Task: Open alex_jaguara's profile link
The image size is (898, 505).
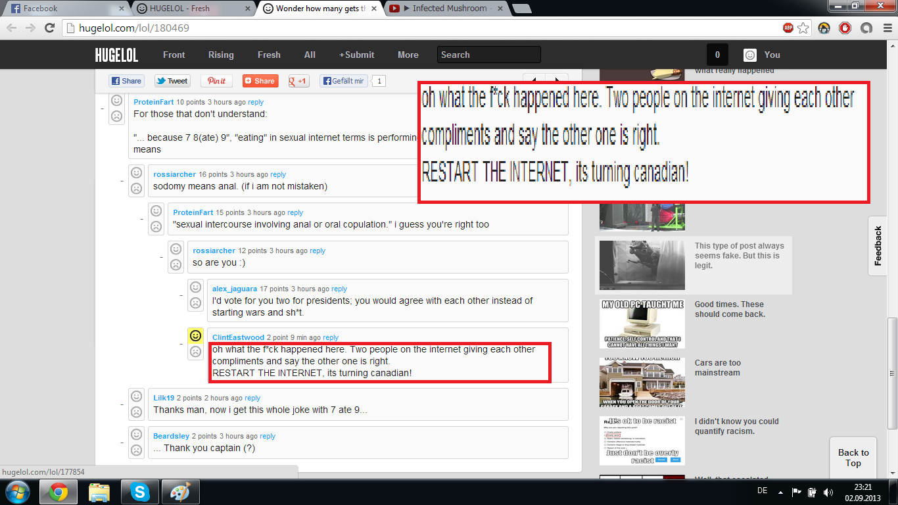Action: pyautogui.click(x=235, y=289)
